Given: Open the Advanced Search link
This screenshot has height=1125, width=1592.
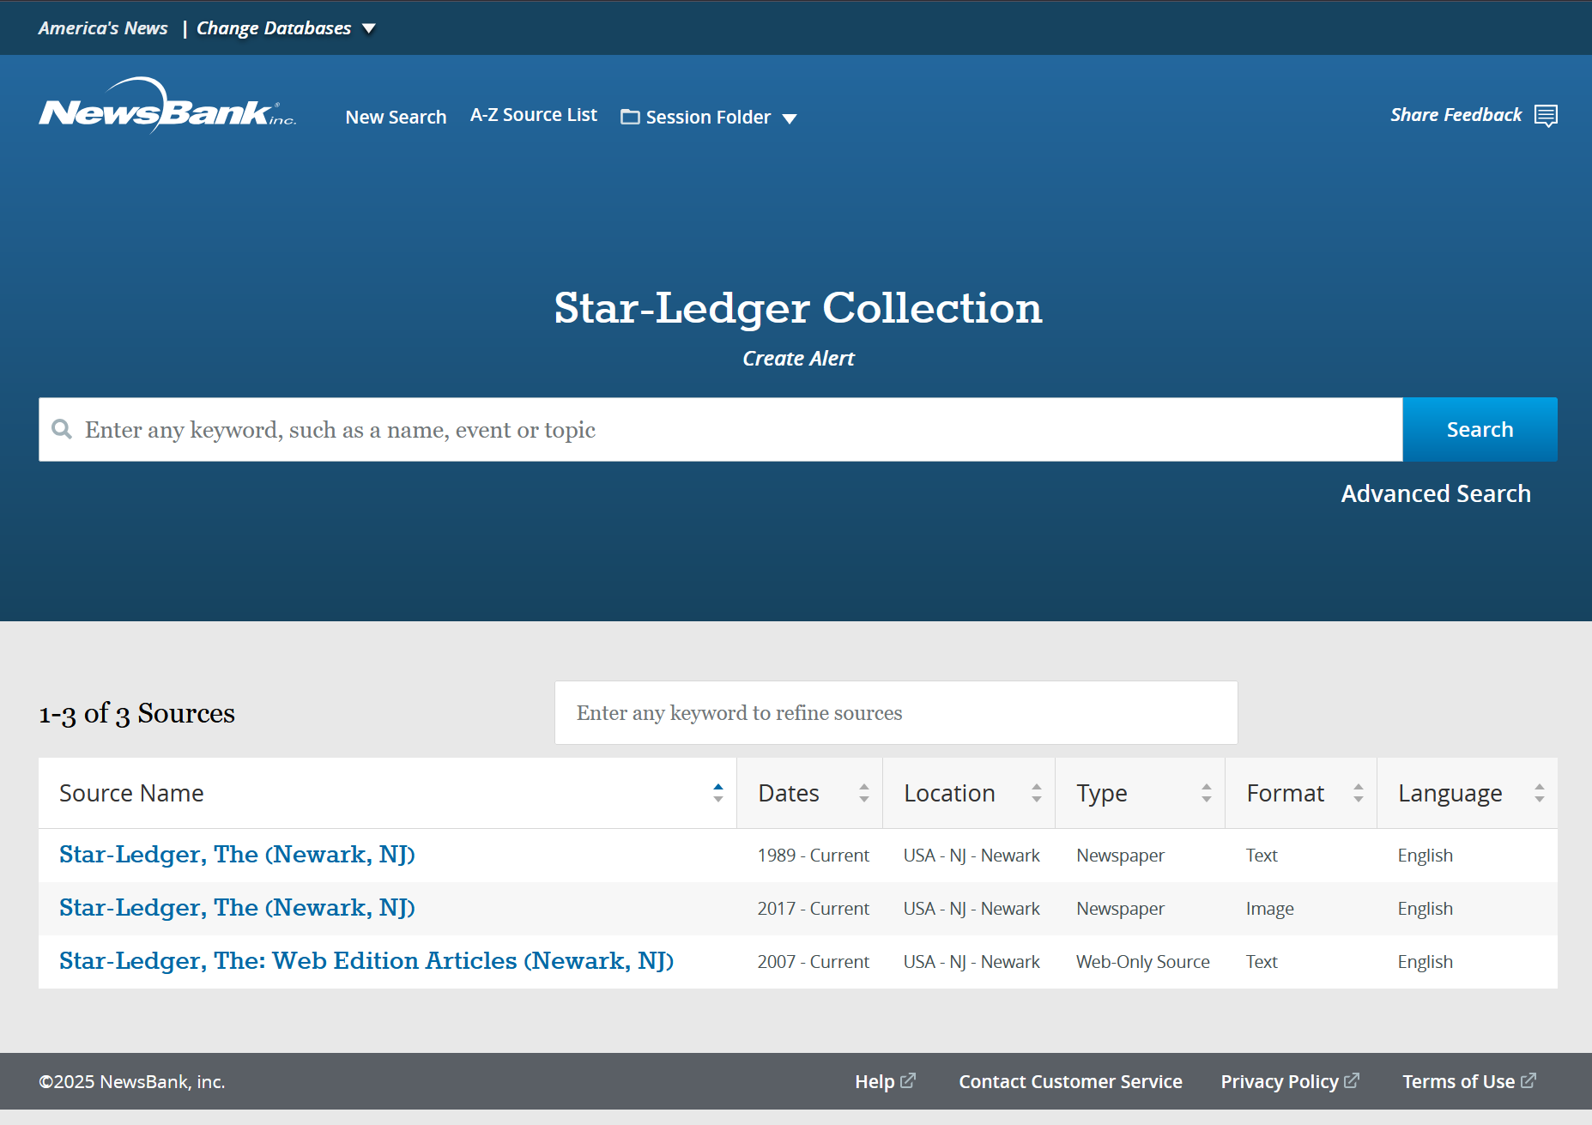Looking at the screenshot, I should [x=1435, y=493].
